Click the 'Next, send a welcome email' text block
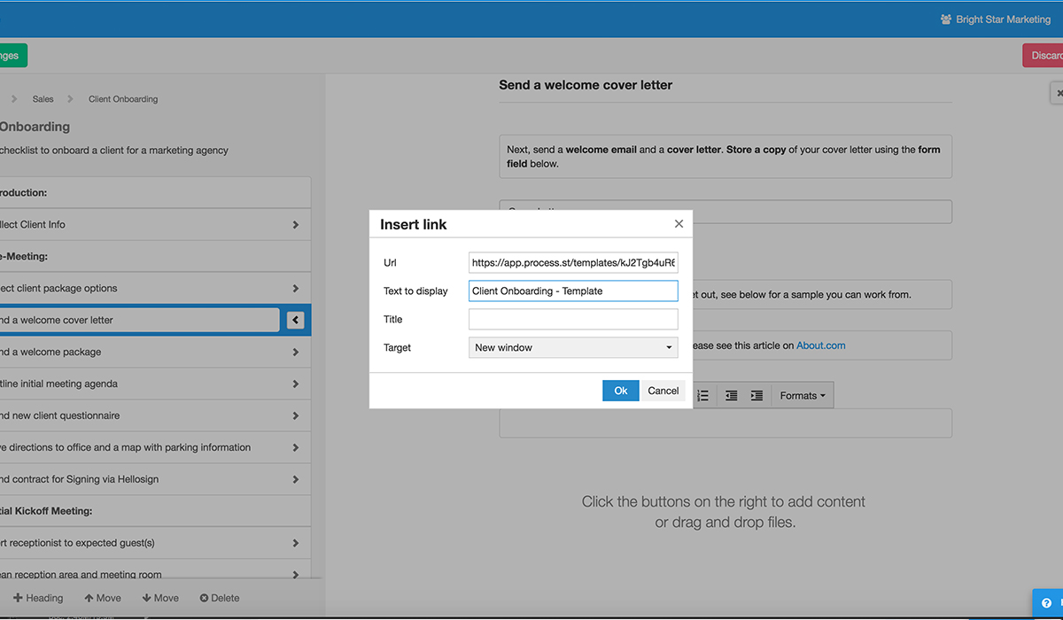This screenshot has height=620, width=1063. tap(725, 156)
